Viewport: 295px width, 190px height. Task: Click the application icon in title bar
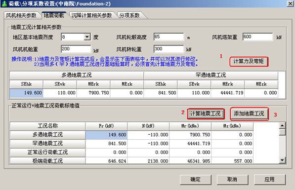[x=4, y=3]
